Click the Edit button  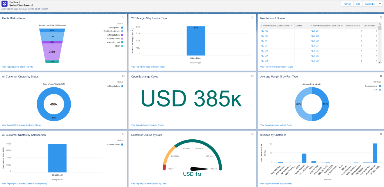(x=358, y=4)
